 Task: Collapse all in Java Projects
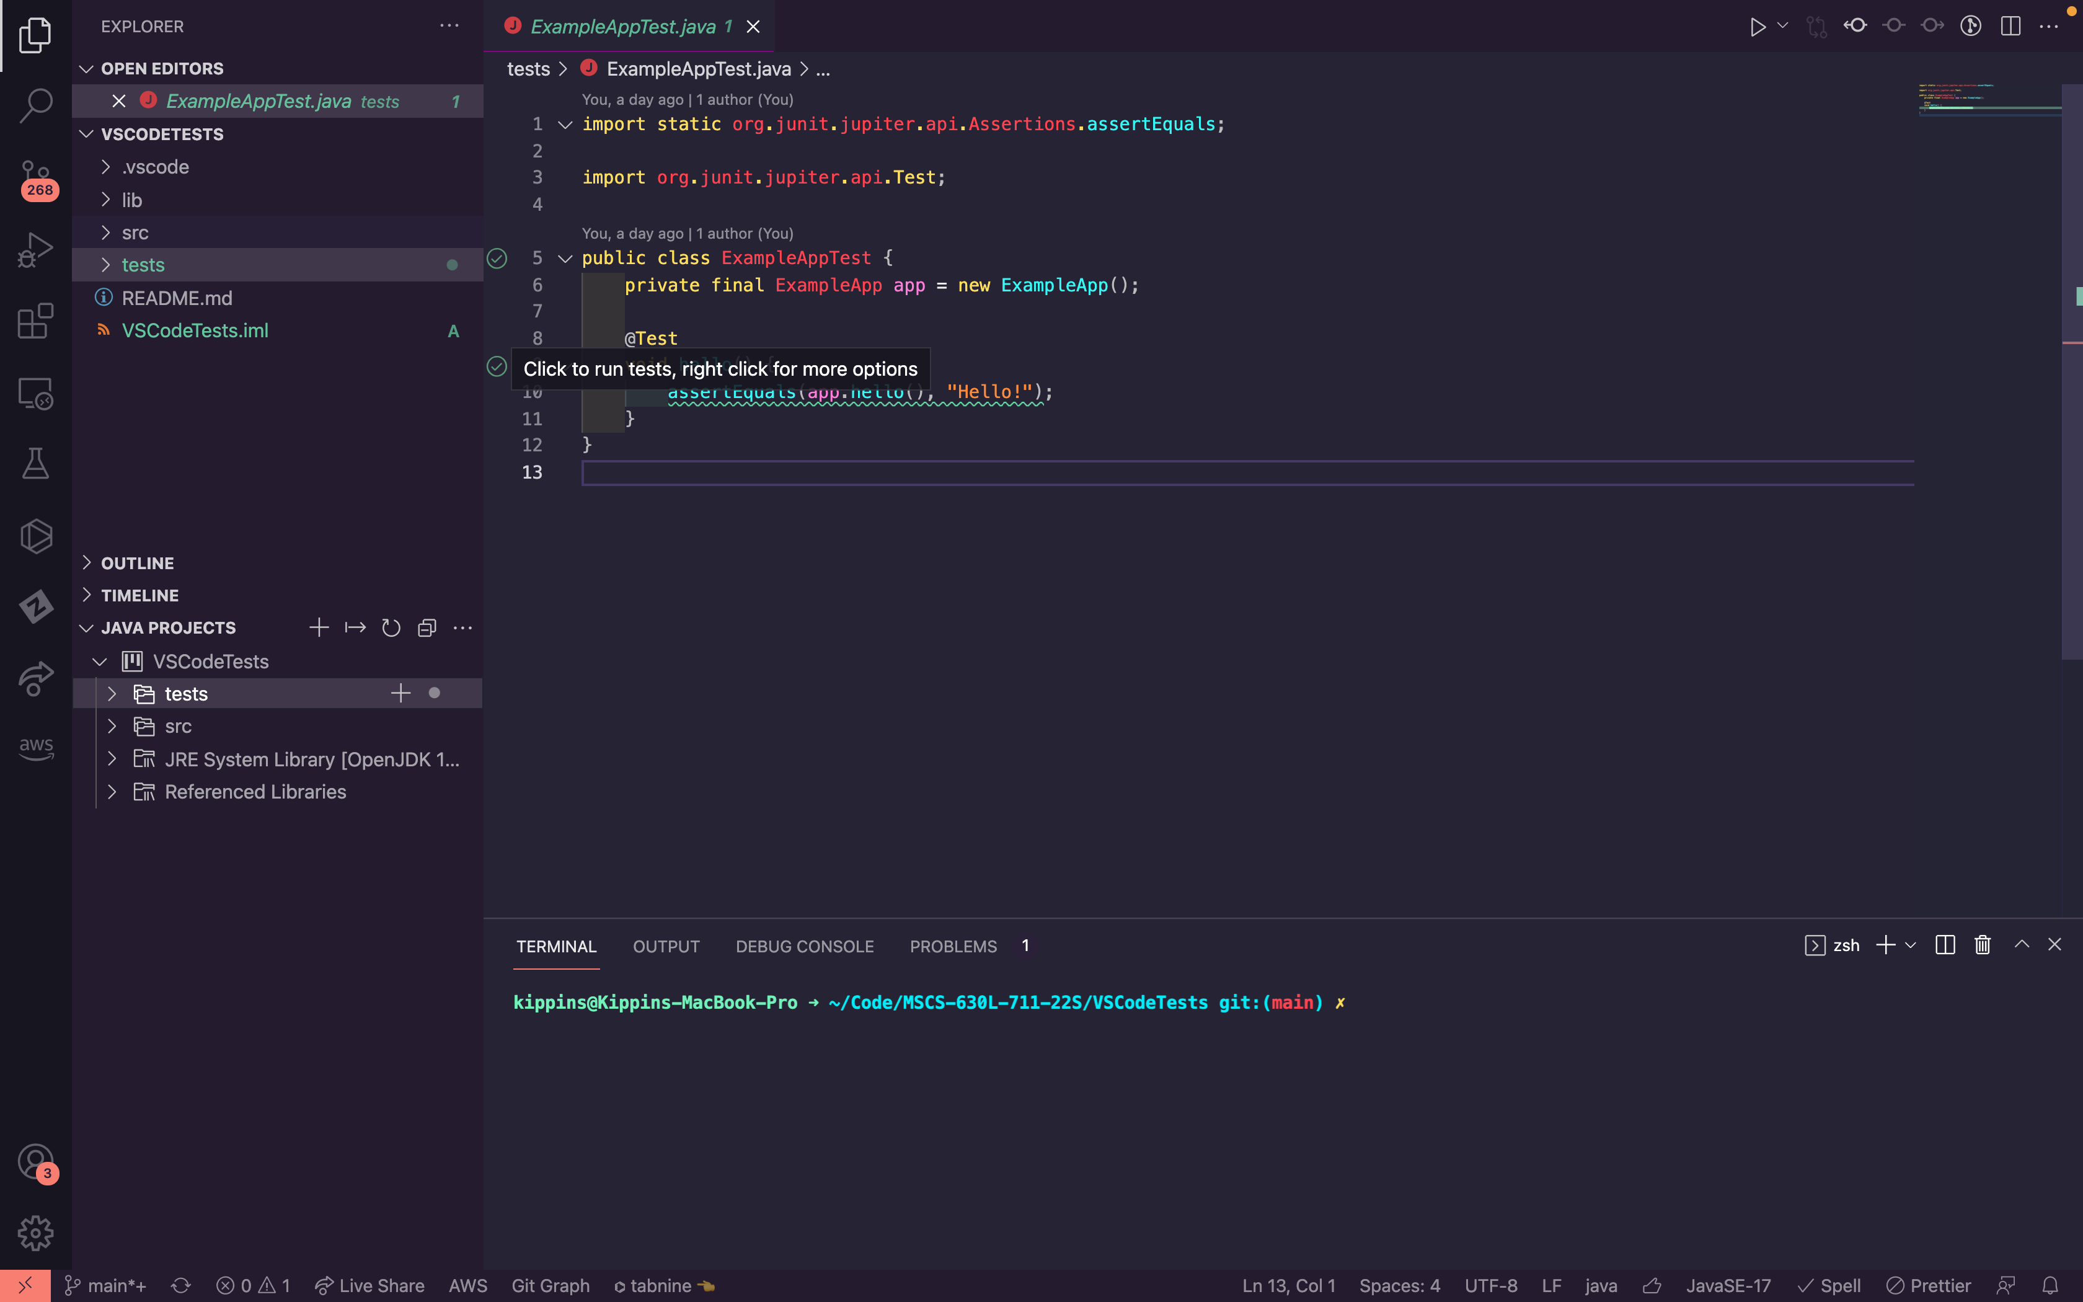pyautogui.click(x=427, y=627)
